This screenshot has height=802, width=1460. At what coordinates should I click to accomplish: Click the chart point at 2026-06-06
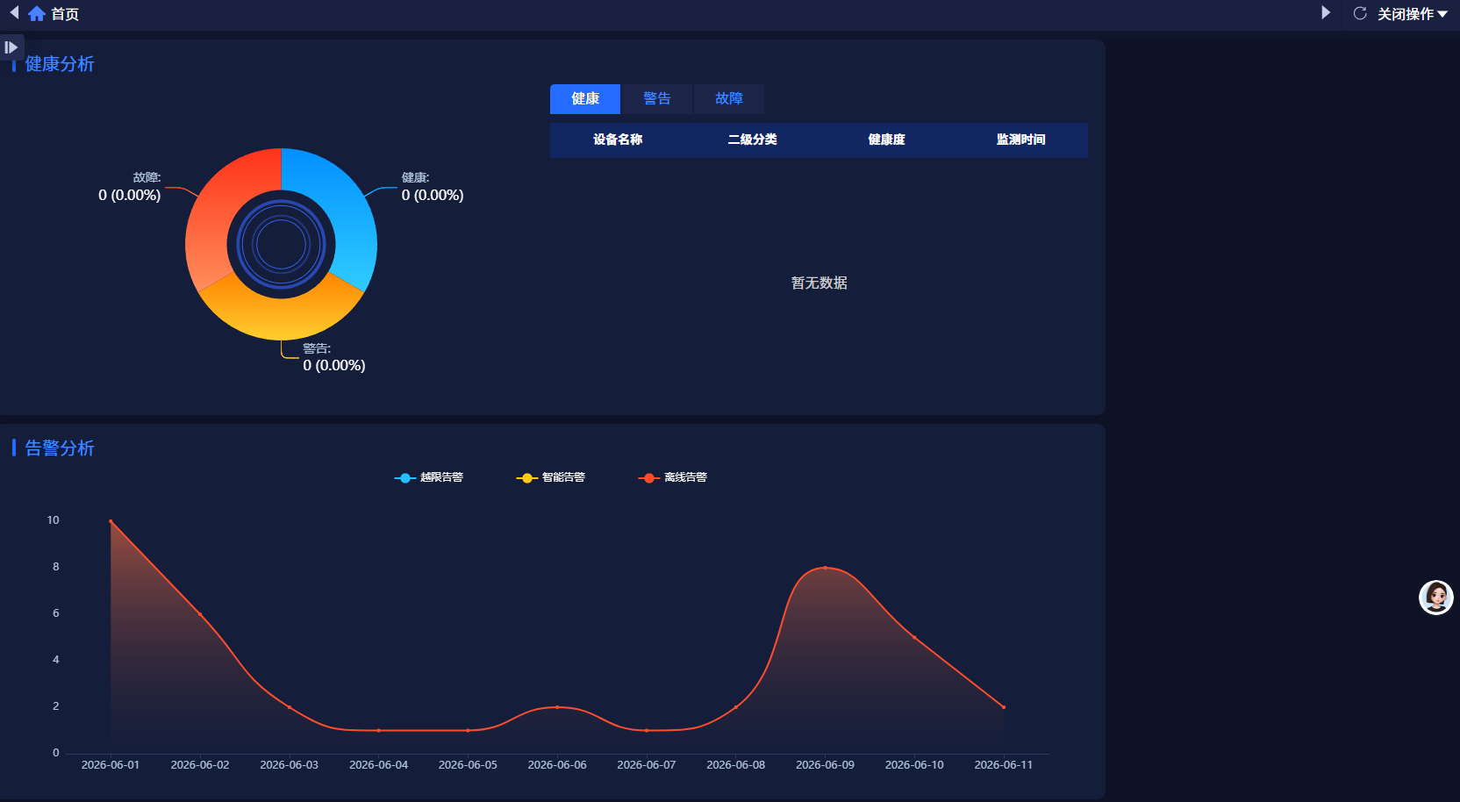pyautogui.click(x=557, y=707)
